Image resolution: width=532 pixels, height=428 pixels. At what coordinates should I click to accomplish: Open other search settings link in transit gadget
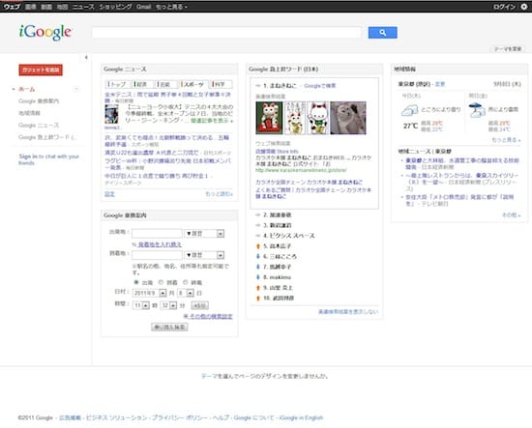click(211, 316)
